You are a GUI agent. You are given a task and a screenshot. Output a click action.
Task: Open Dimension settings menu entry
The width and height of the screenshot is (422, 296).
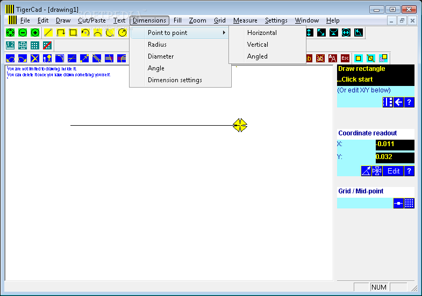180,80
